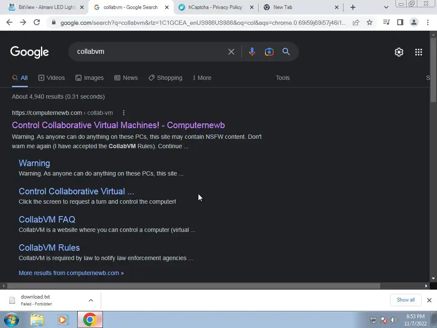Expand the tab search dropdown arrow

(386, 7)
